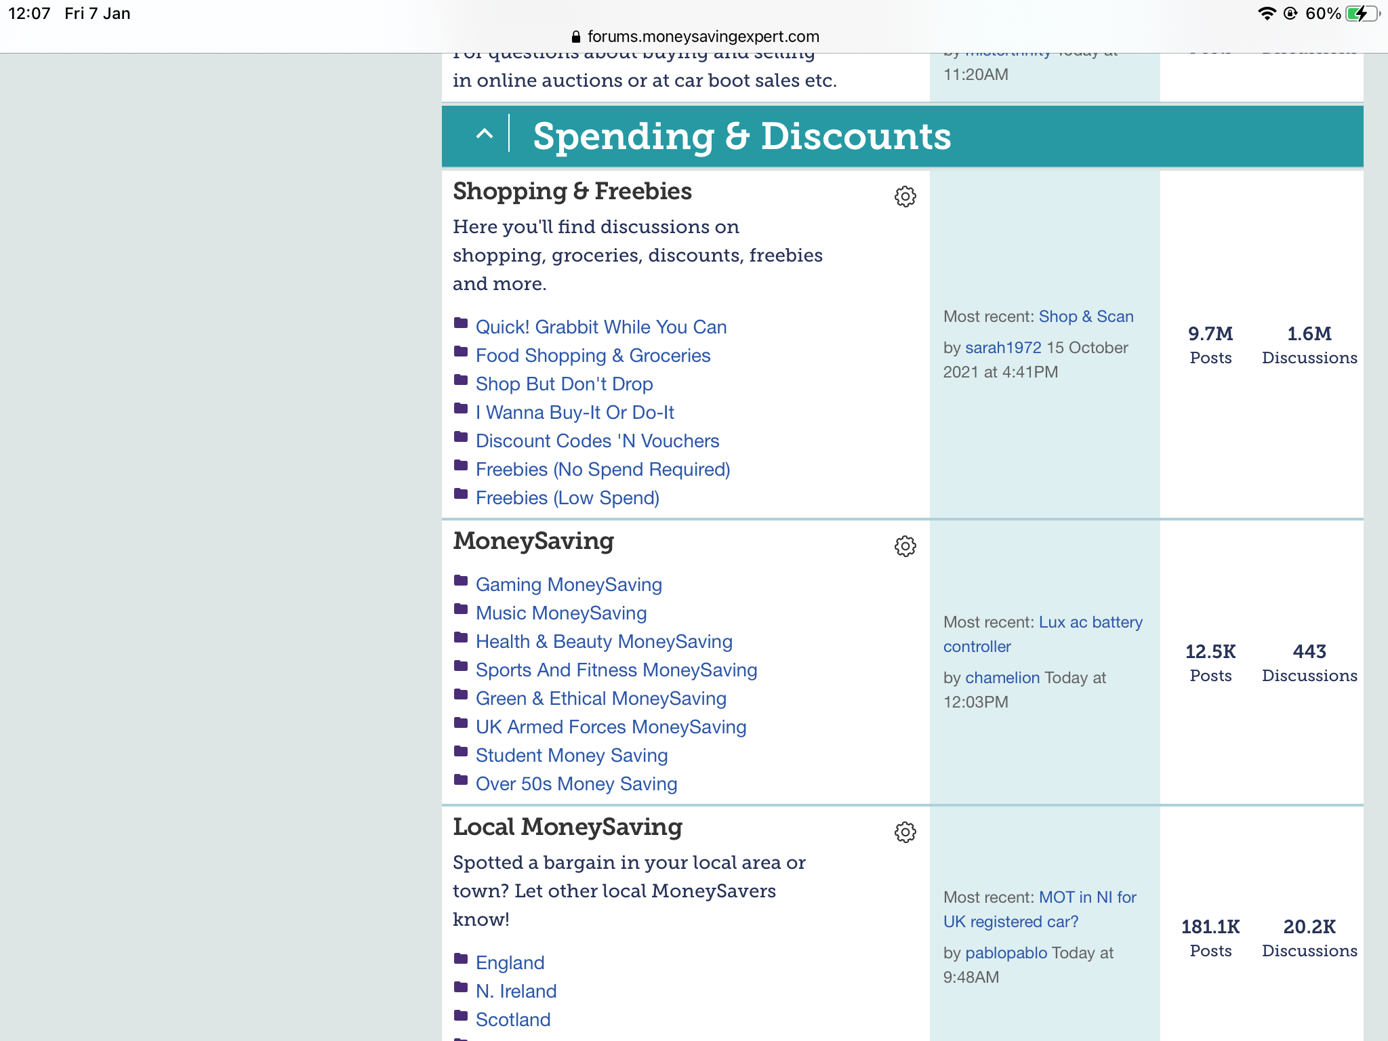
Task: Click folder icon beside Student Money Saving
Action: point(461,751)
